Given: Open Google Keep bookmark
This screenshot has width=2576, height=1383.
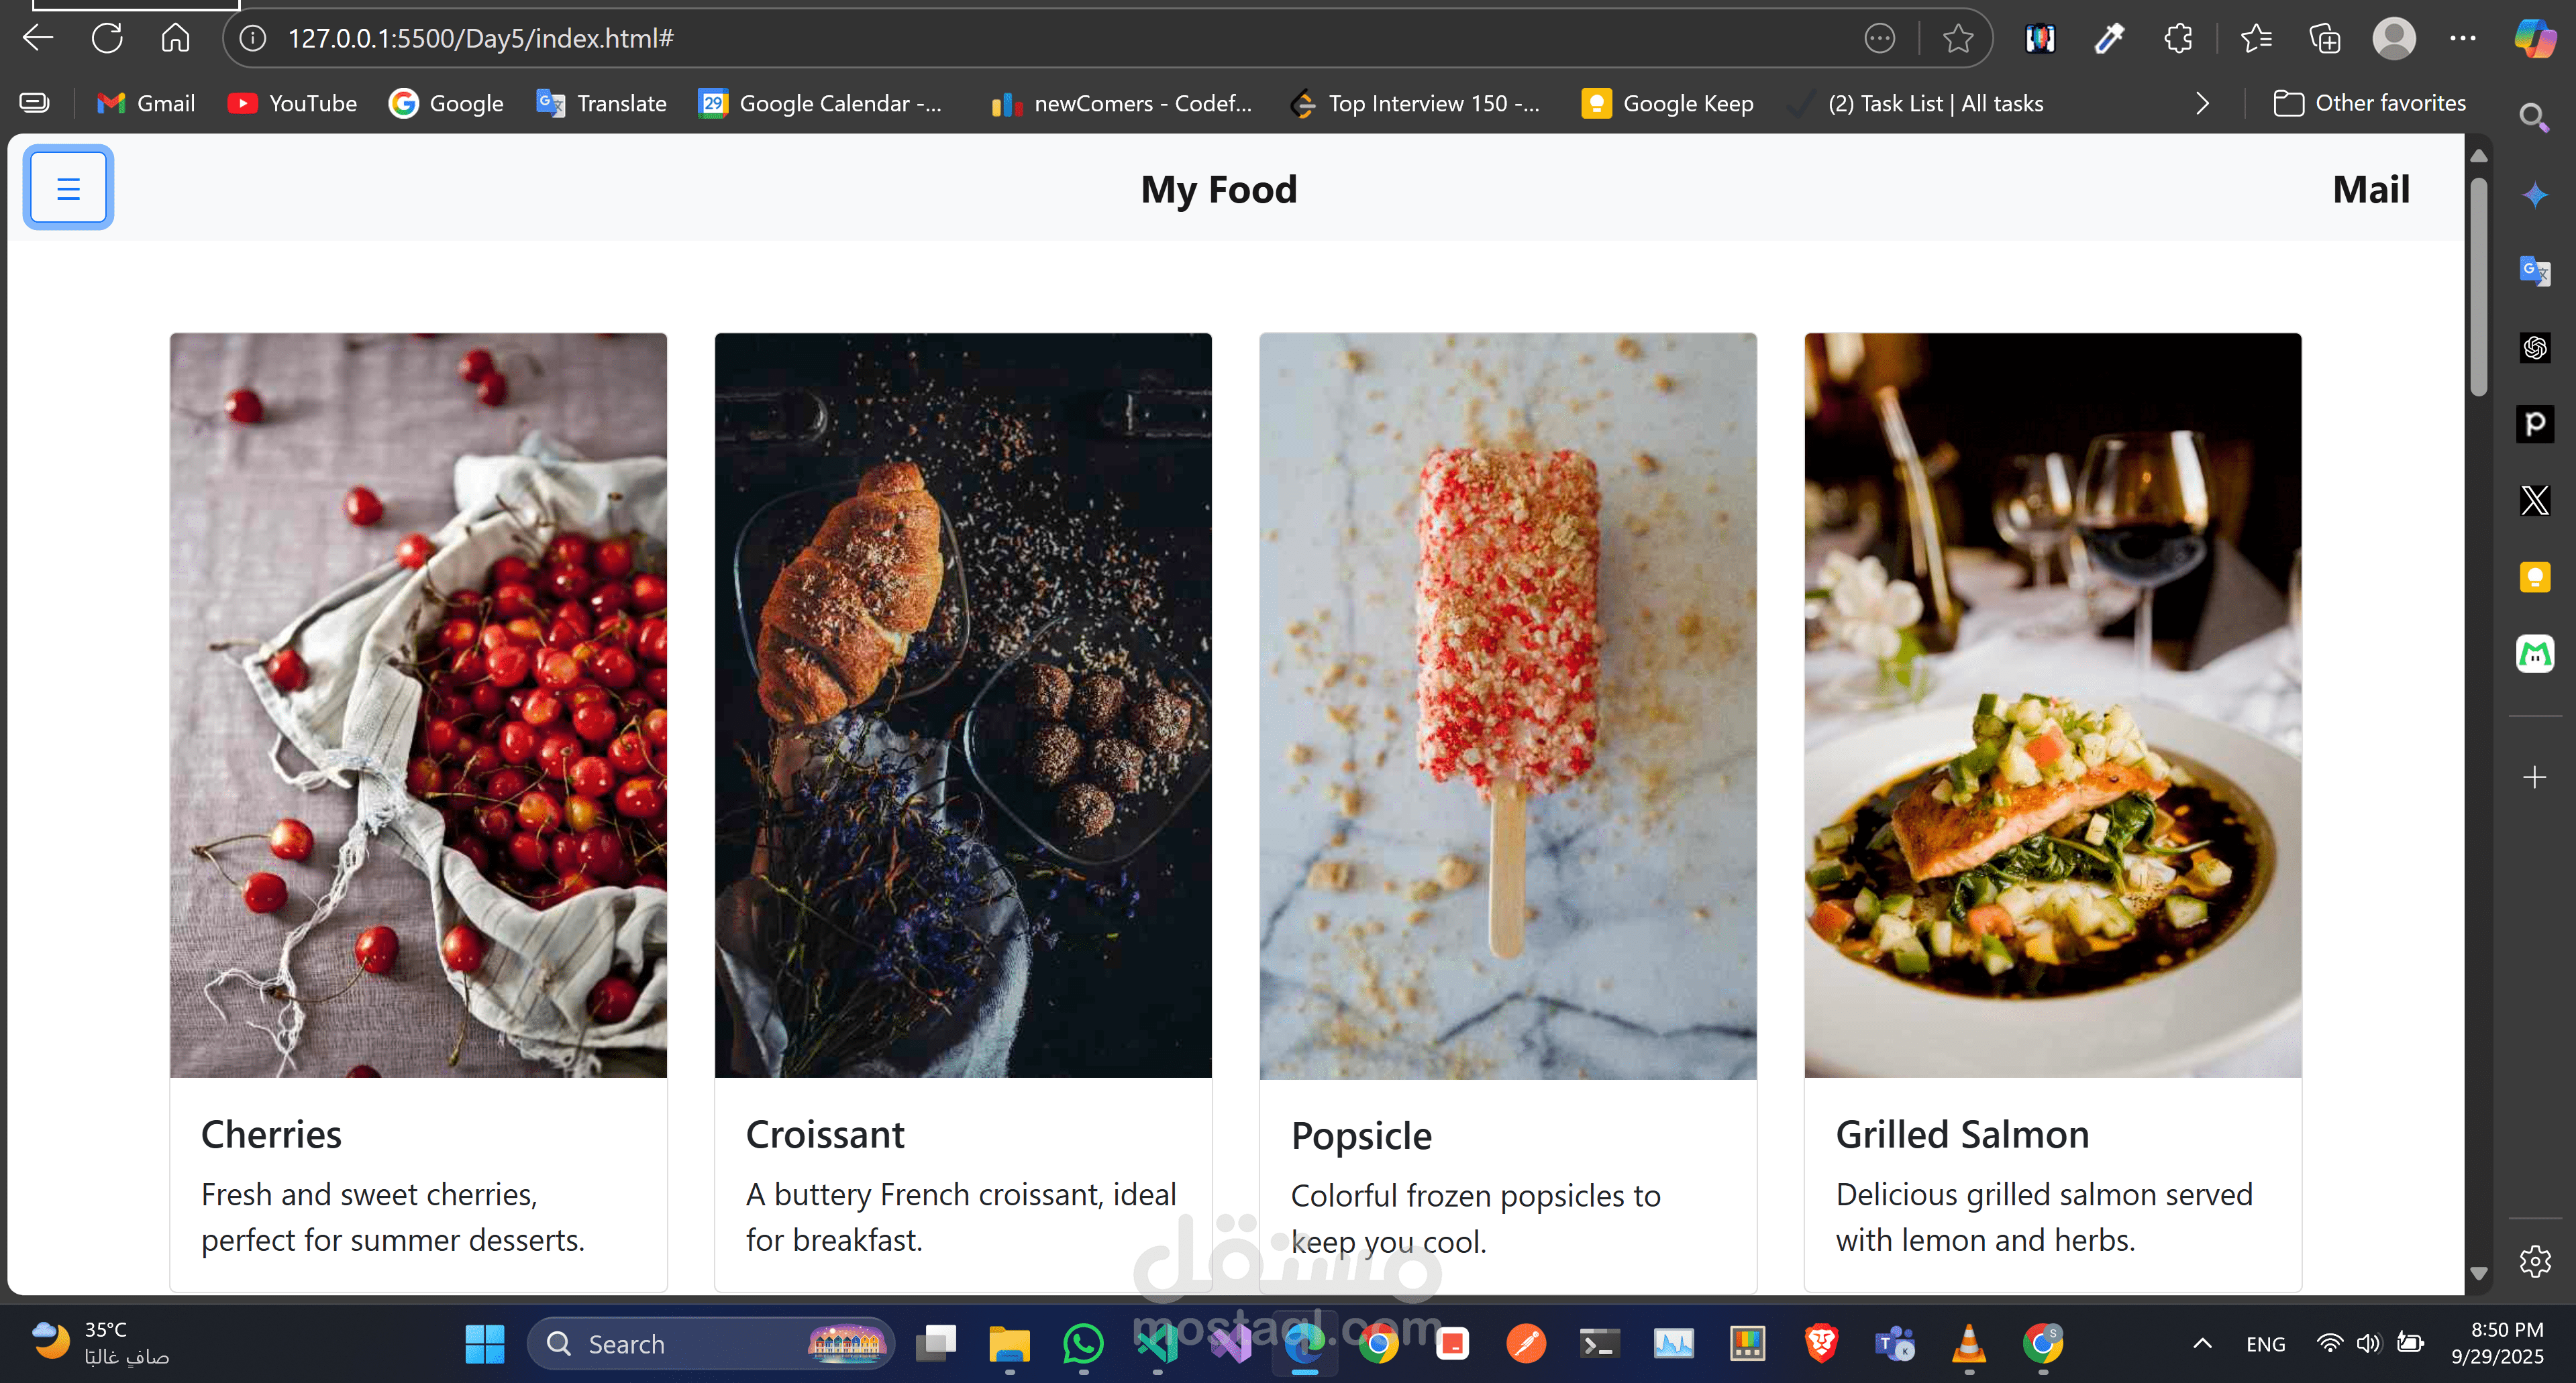Looking at the screenshot, I should (1667, 103).
